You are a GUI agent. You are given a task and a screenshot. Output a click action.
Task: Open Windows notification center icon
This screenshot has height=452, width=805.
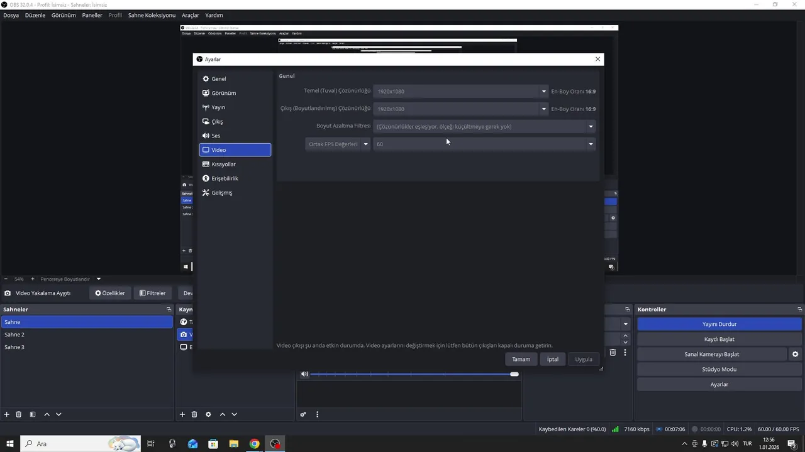tap(792, 444)
